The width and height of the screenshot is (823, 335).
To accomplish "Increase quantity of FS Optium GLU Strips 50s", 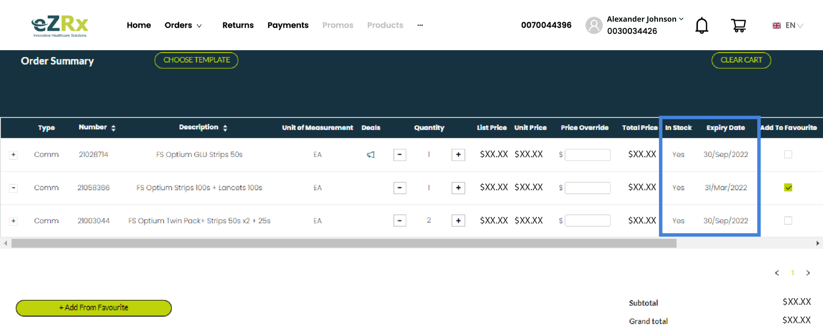I will 458,155.
